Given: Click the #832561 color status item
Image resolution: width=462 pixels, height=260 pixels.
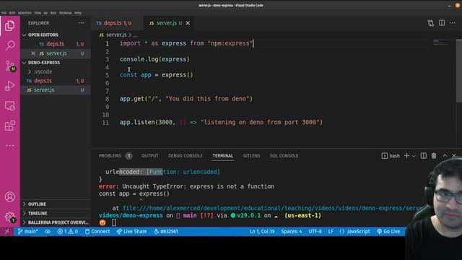Looking at the screenshot, I should coord(166,231).
